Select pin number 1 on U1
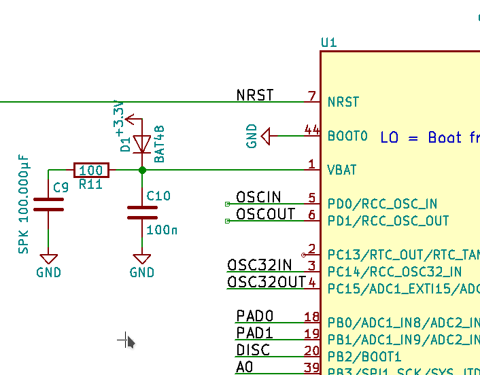 coord(312,164)
